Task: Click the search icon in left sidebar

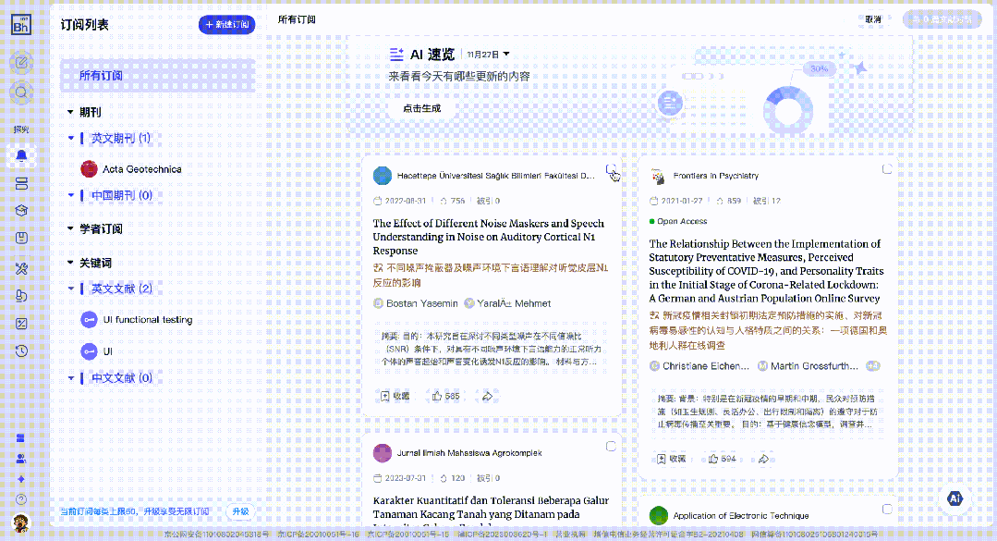Action: [x=20, y=92]
